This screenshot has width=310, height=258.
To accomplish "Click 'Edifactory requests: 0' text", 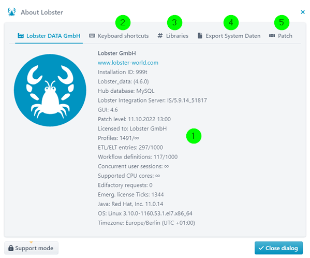I will (x=125, y=185).
